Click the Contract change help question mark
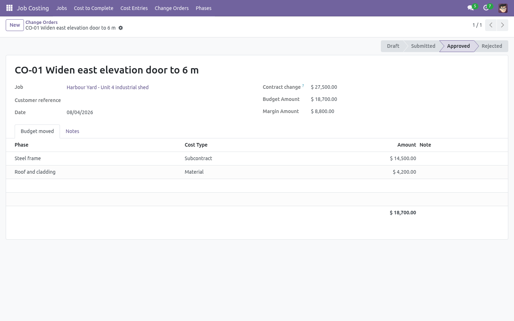The image size is (514, 321). click(303, 86)
